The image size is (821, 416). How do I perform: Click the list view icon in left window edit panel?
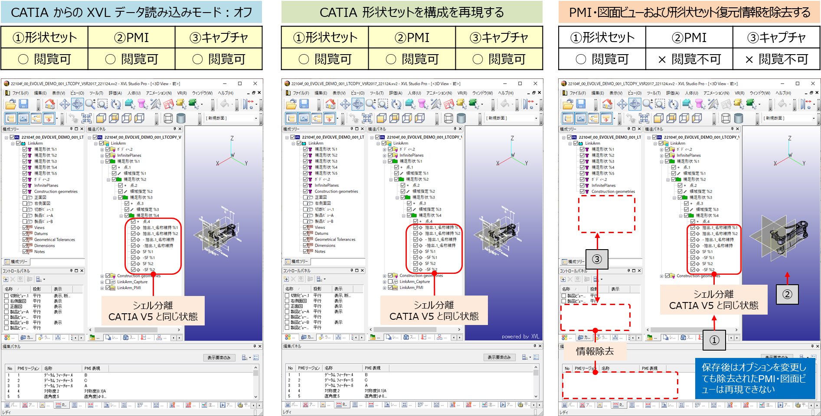tap(256, 357)
